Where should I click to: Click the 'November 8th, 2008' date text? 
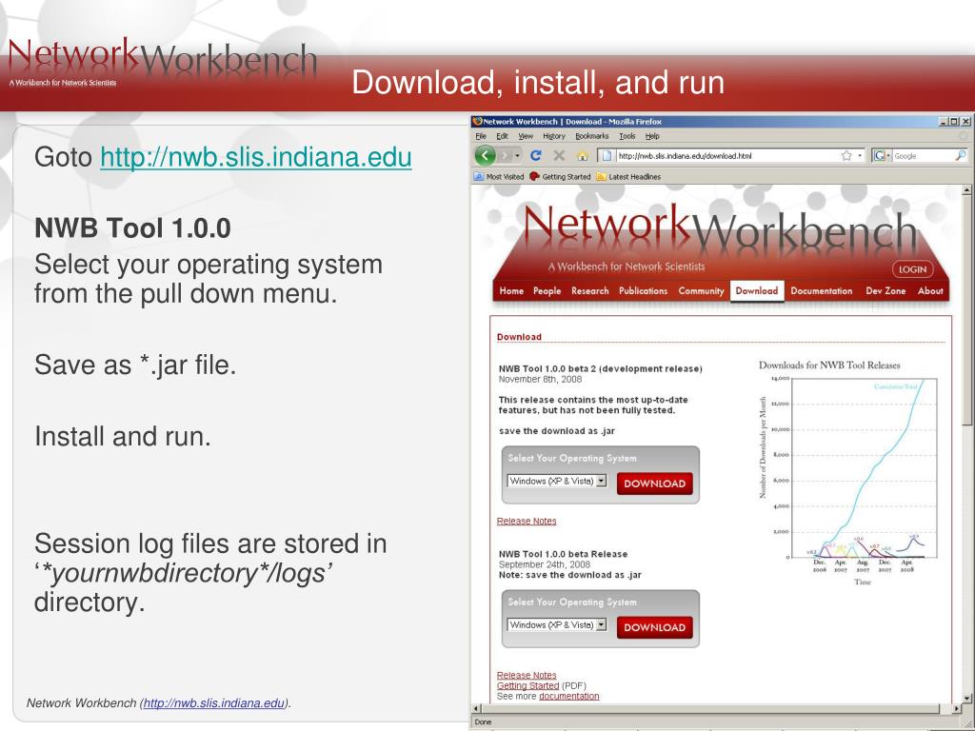[x=541, y=379]
